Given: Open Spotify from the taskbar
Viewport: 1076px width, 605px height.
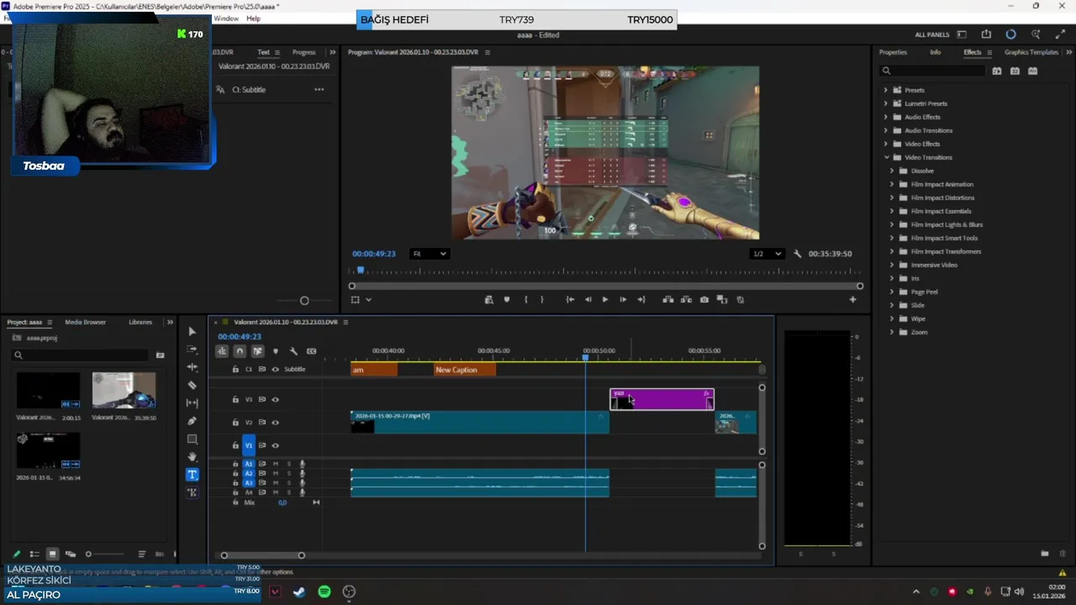Looking at the screenshot, I should tap(324, 592).
